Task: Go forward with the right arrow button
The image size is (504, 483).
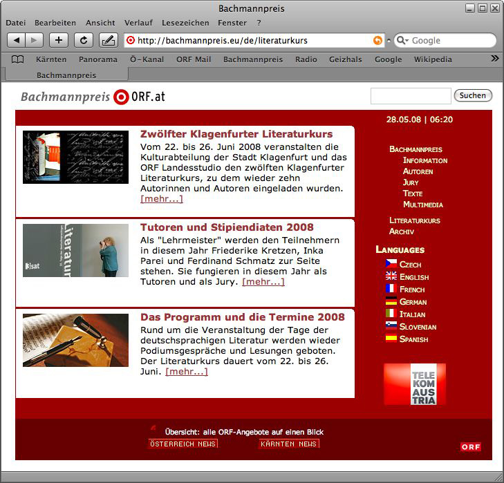Action: (x=34, y=40)
